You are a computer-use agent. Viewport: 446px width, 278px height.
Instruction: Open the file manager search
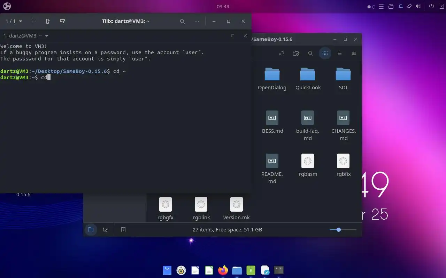coord(310,53)
